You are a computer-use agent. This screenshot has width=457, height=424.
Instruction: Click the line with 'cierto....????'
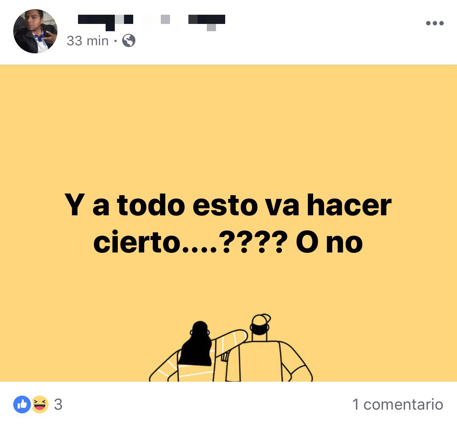click(x=228, y=243)
